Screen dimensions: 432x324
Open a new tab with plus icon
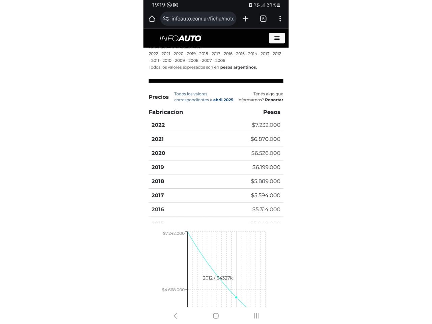(x=245, y=19)
